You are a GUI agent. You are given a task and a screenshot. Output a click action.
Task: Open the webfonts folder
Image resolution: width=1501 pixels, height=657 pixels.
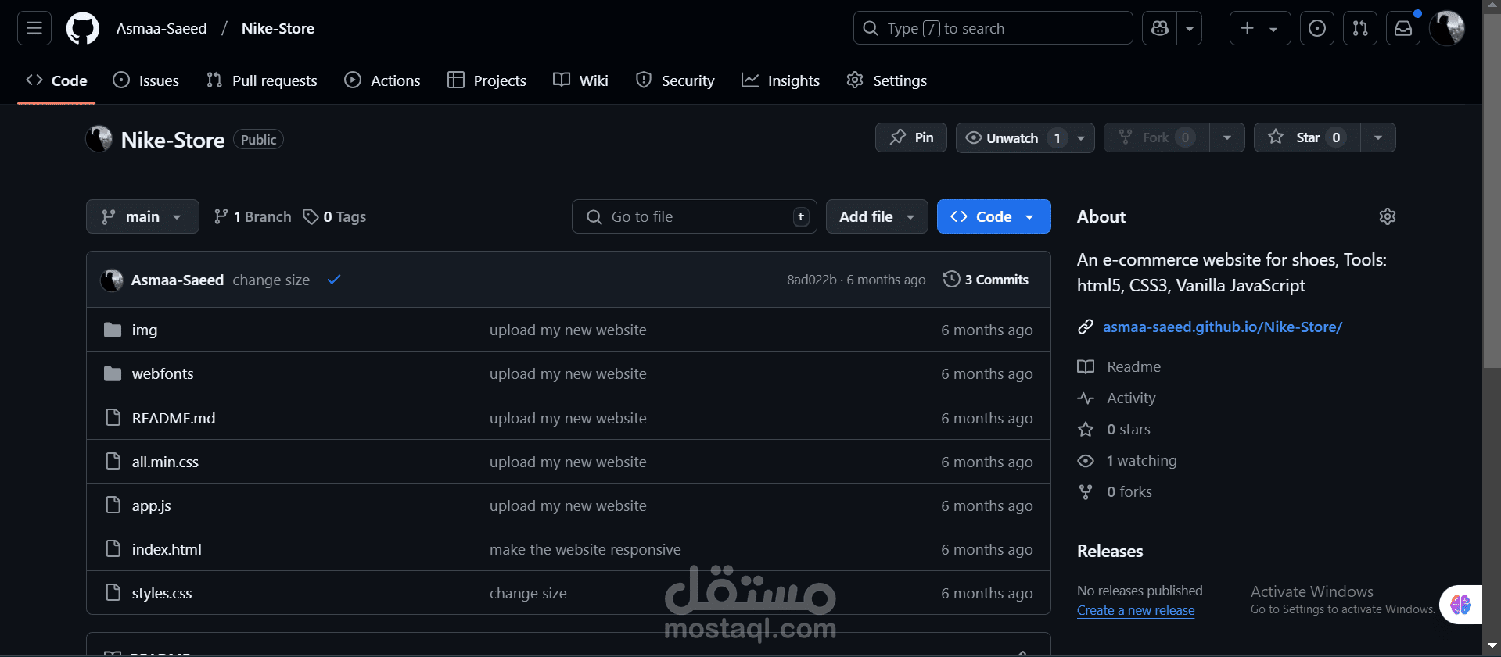163,373
